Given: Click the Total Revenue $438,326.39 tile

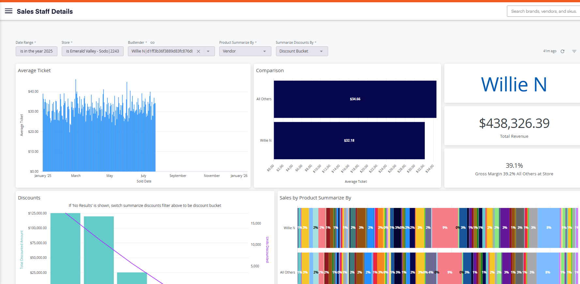Looking at the screenshot, I should pos(514,126).
